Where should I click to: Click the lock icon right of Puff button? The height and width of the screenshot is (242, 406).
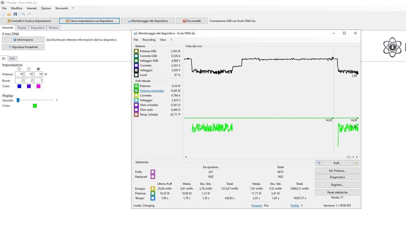coord(356,163)
